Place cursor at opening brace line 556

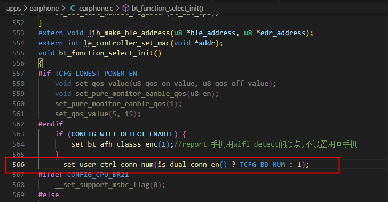(x=41, y=63)
